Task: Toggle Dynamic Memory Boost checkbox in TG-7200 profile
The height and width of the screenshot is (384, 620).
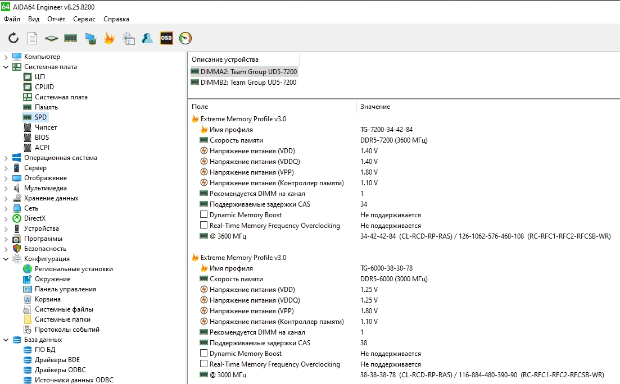Action: 203,214
